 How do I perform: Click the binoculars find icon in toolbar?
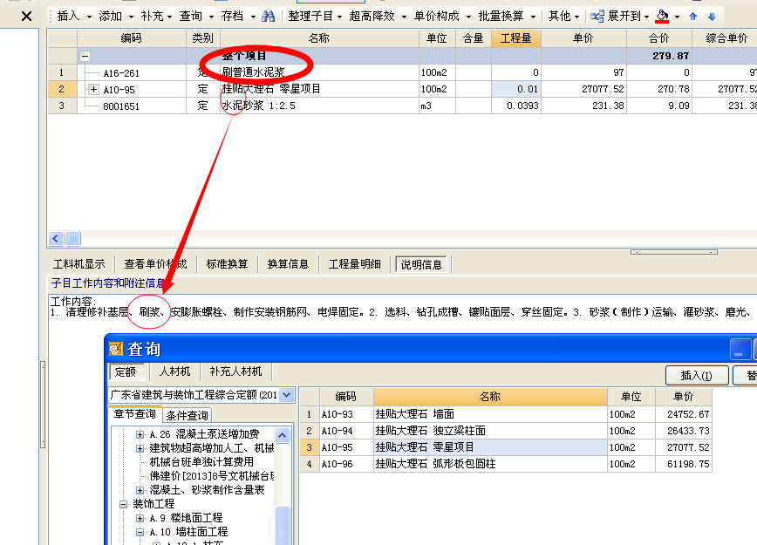(268, 17)
